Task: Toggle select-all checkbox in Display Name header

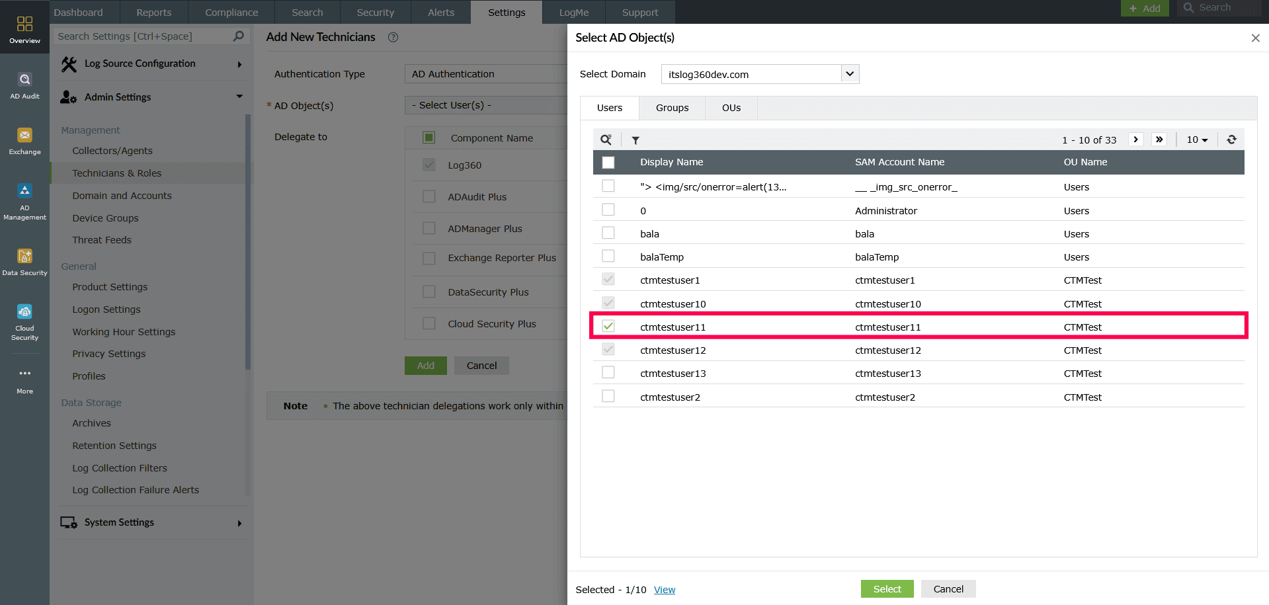Action: coord(608,162)
